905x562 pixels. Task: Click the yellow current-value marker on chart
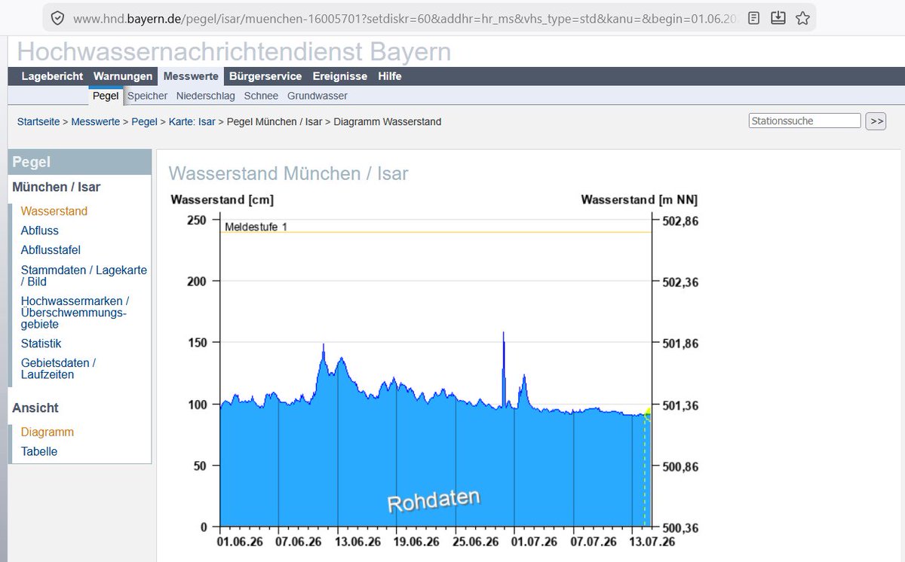(x=647, y=413)
